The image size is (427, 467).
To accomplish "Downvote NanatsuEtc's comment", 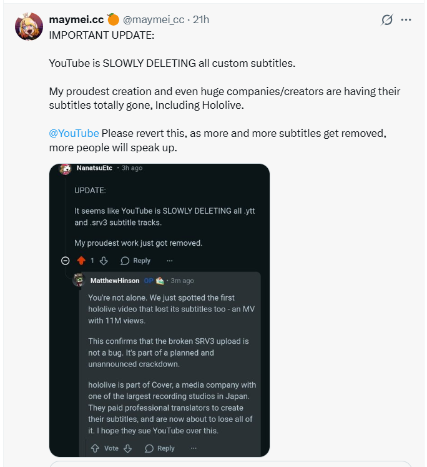I will point(104,261).
